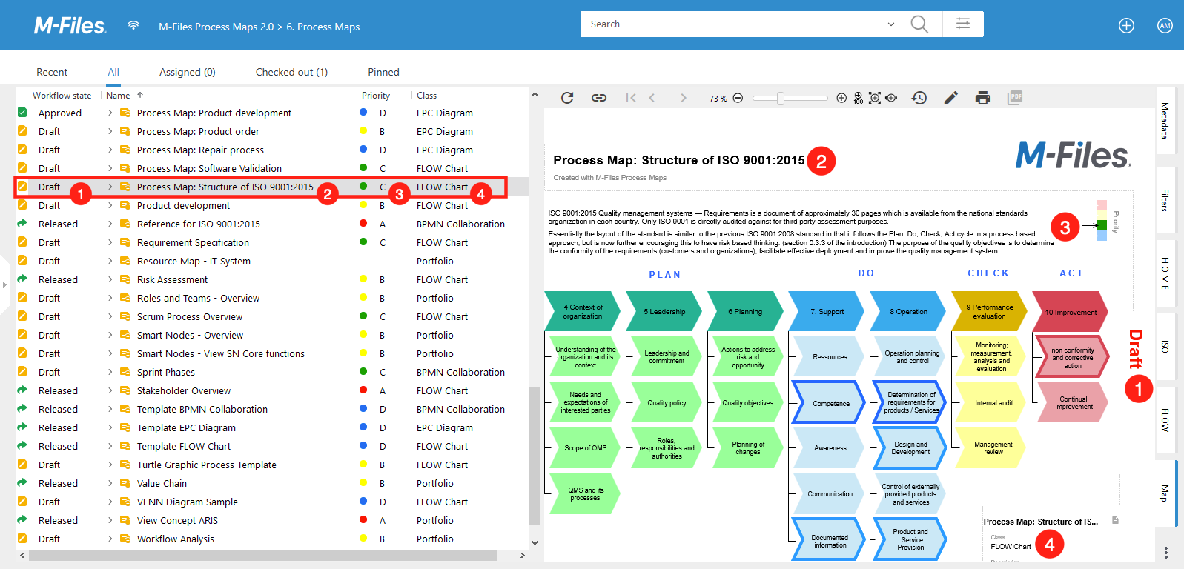1184x569 pixels.
Task: Reset zoom to 100 percent
Action: coord(858,98)
